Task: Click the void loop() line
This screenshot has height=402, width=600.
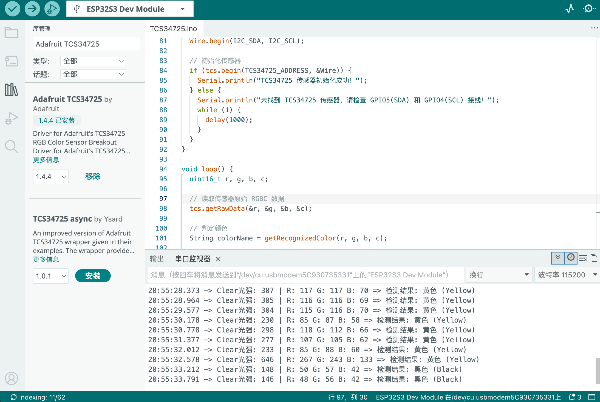Action: [207, 169]
